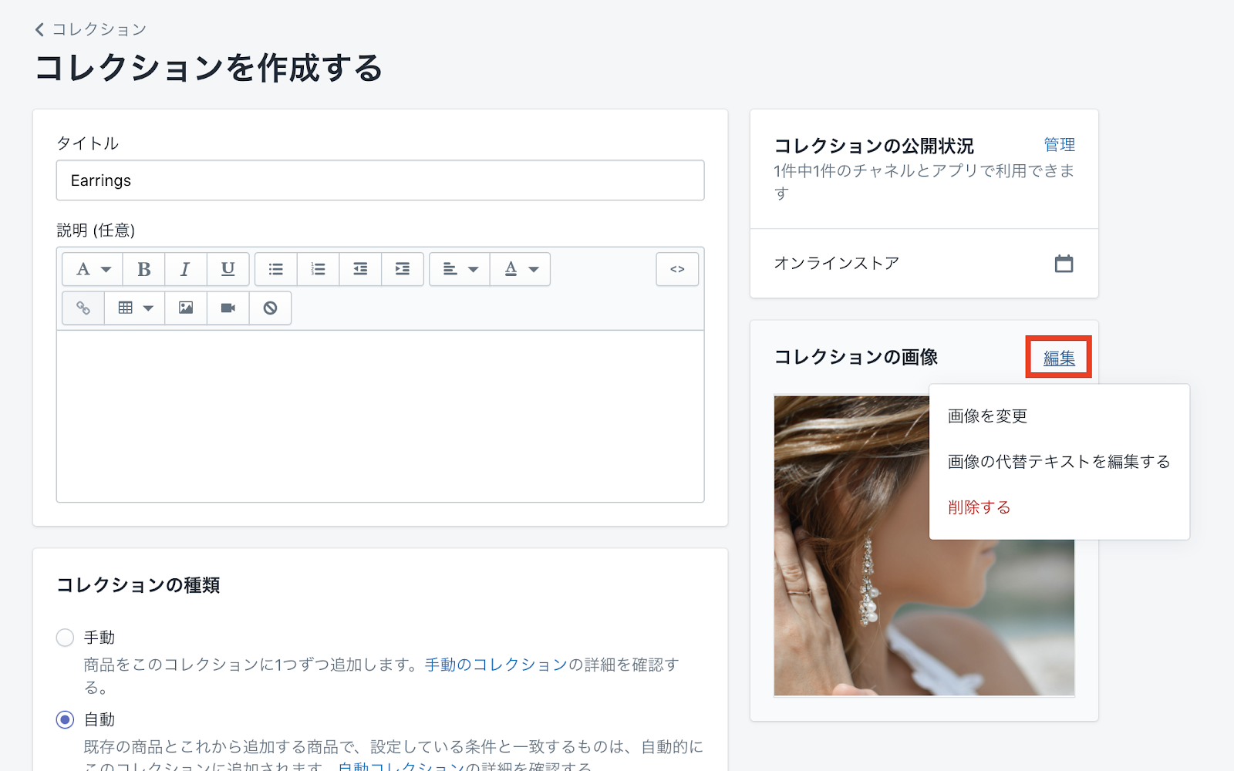Screen dimensions: 1234x771
Task: Show HTML source view button
Action: tap(677, 269)
